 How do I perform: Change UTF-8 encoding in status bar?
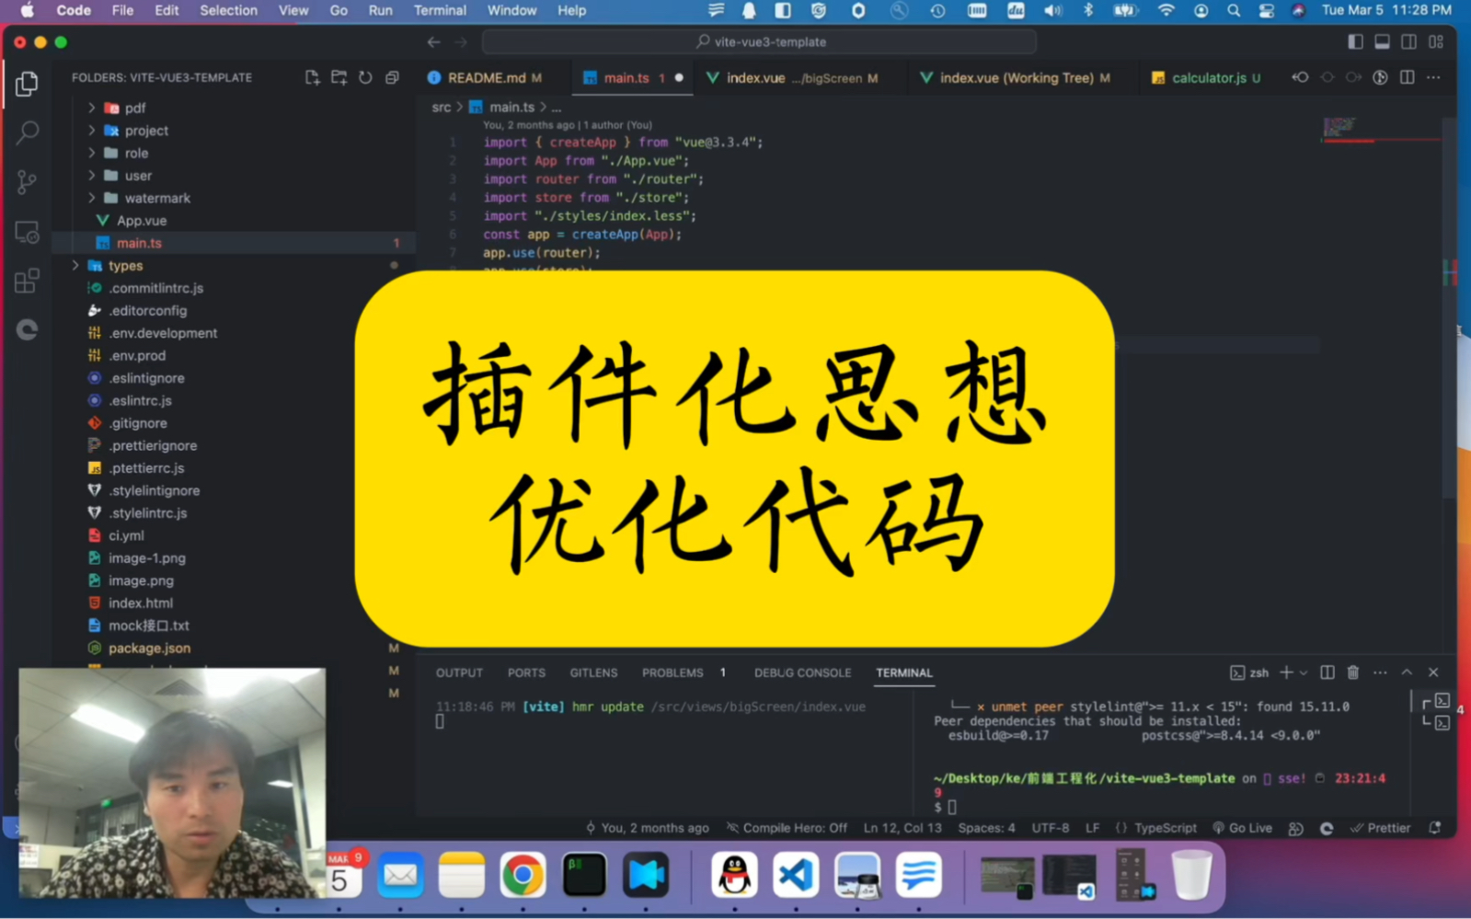point(1050,828)
